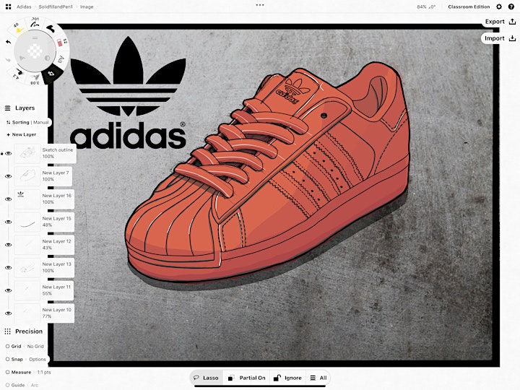The width and height of the screenshot is (520, 390).
Task: Click Image in the breadcrumb
Action: [87, 6]
